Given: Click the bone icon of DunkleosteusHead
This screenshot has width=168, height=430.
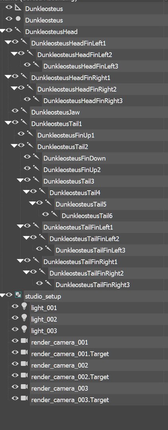Looking at the screenshot, I should tap(18, 30).
